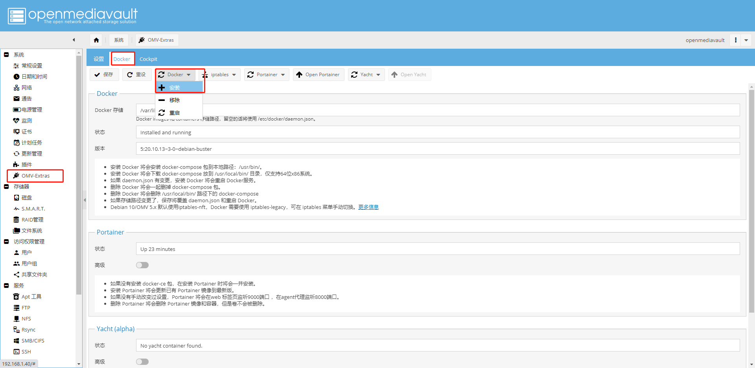
Task: Open user menu arrow beside vertical dots
Action: point(746,40)
